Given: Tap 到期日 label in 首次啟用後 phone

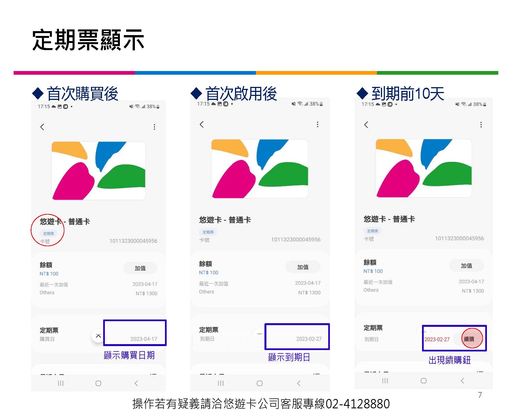Looking at the screenshot, I should point(207,339).
